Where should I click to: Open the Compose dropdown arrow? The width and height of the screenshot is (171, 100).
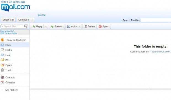(32, 20)
